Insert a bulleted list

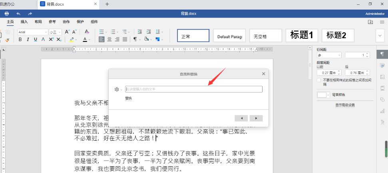click(101, 32)
